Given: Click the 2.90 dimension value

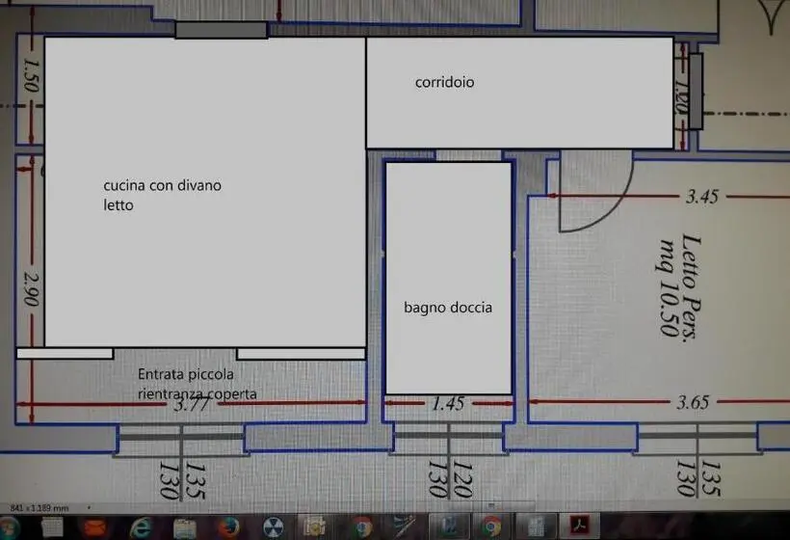Looking at the screenshot, I should click(31, 289).
